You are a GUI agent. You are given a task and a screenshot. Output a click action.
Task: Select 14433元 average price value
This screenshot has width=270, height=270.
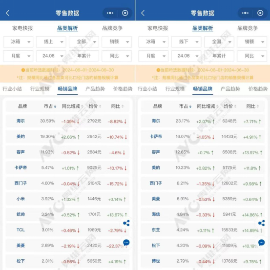coord(229,137)
